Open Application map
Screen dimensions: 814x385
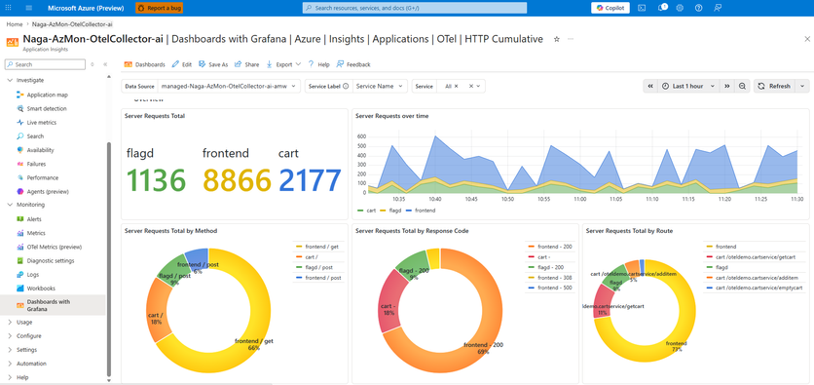[48, 96]
